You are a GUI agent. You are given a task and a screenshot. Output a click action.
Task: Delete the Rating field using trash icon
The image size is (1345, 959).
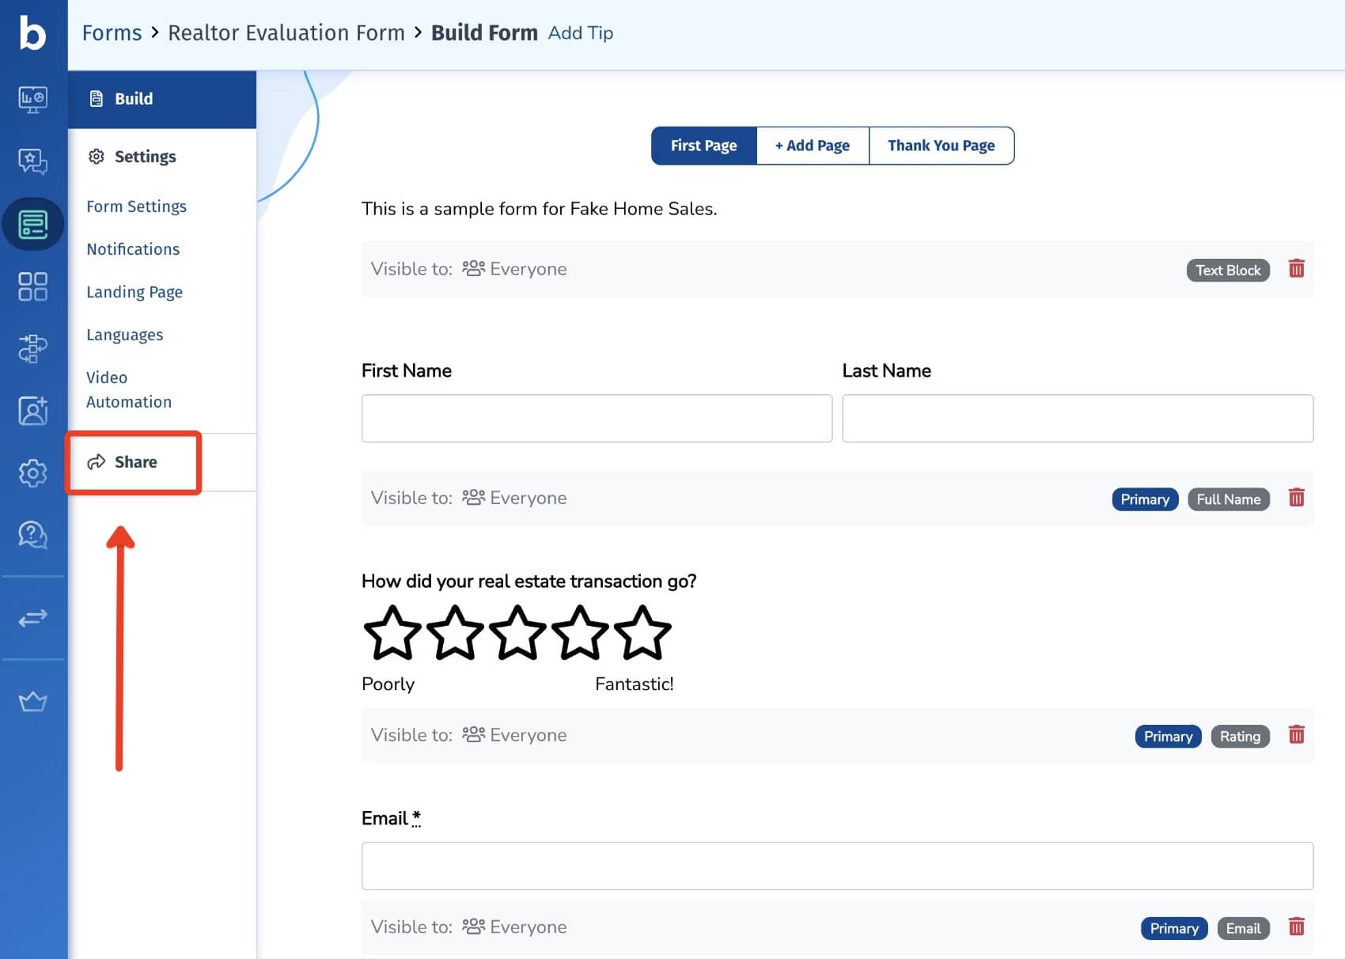(x=1296, y=735)
